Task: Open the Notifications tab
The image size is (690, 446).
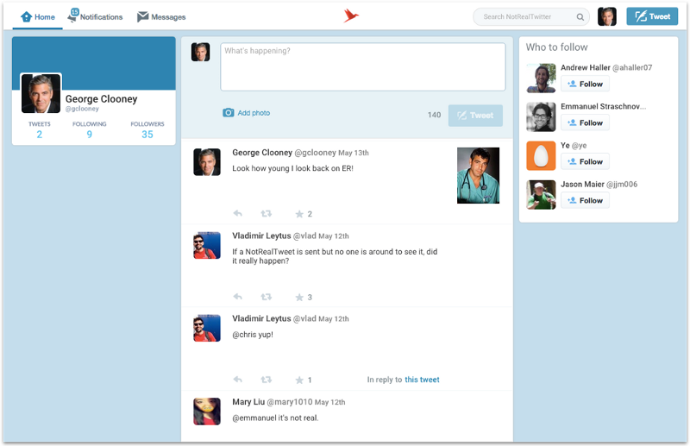Action: coord(96,16)
